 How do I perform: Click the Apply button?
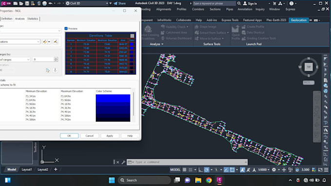110,136
